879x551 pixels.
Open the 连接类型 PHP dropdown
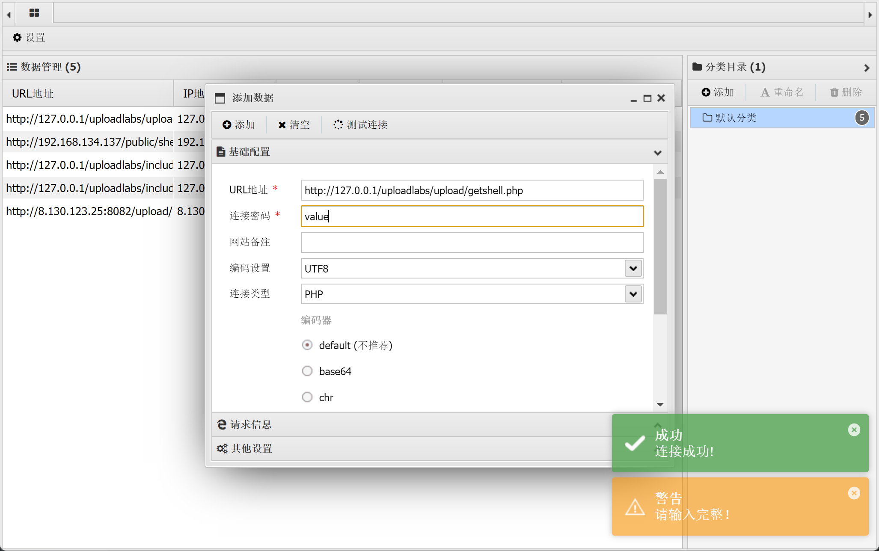point(633,294)
